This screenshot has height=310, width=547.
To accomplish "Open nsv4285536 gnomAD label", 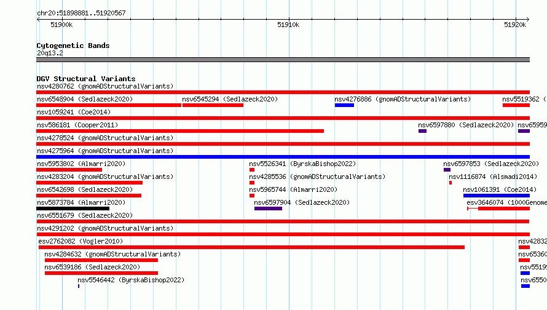I will point(317,177).
